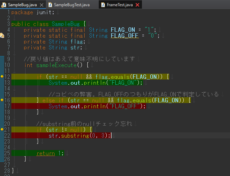Click the coverage diamond marker on line 12

click(x=2, y=76)
